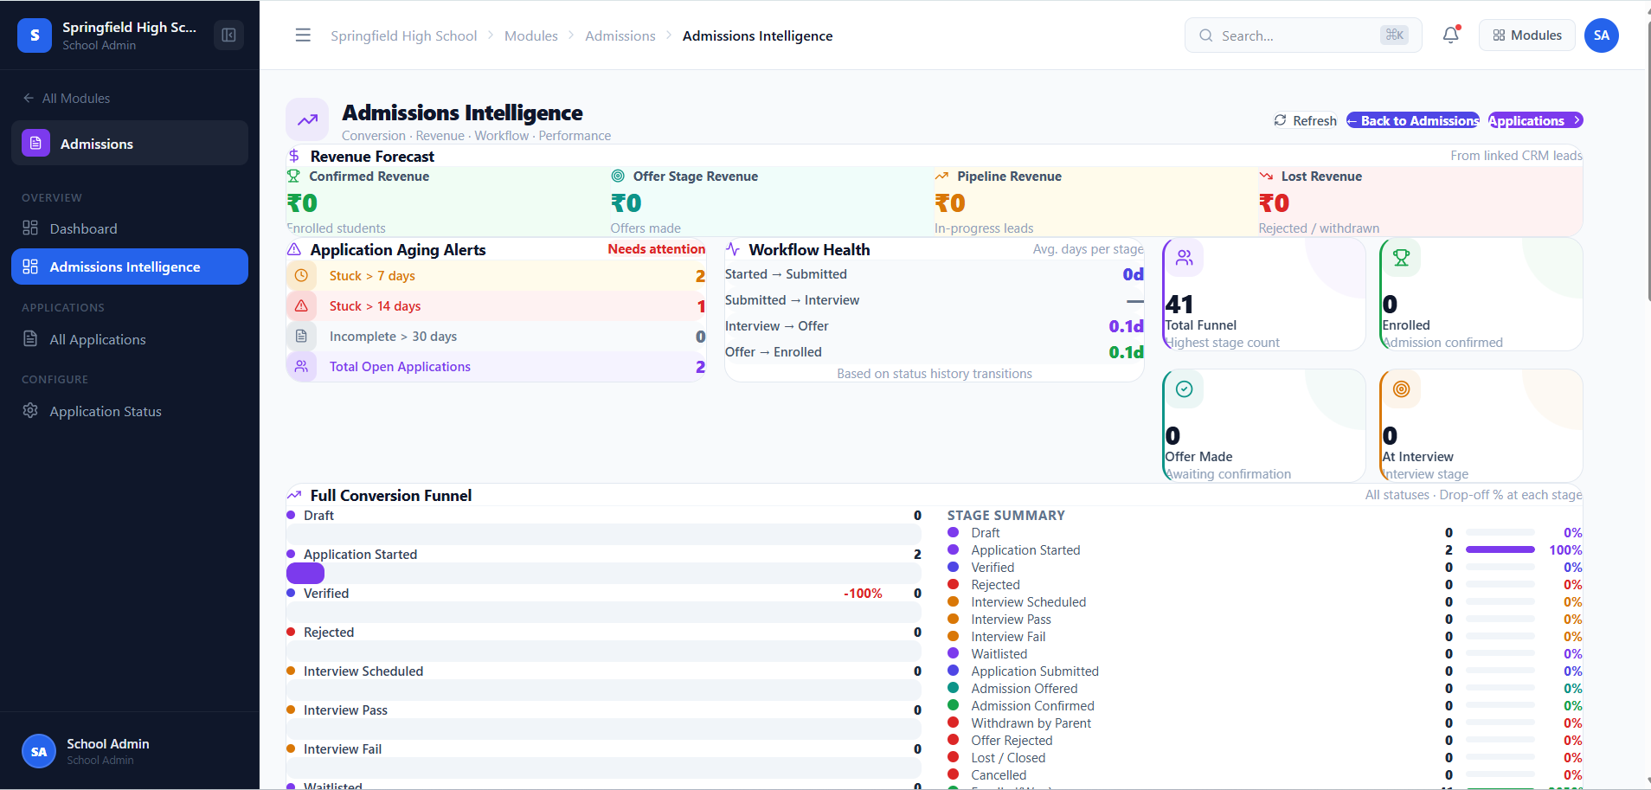
Task: Open Dashboard in sidebar
Action: tap(130, 228)
